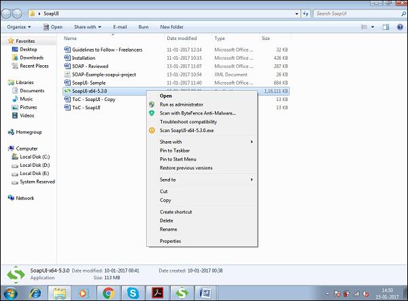Click the SoapUI-x64-5.3.0 application icon
The image size is (408, 301).
pyautogui.click(x=67, y=91)
